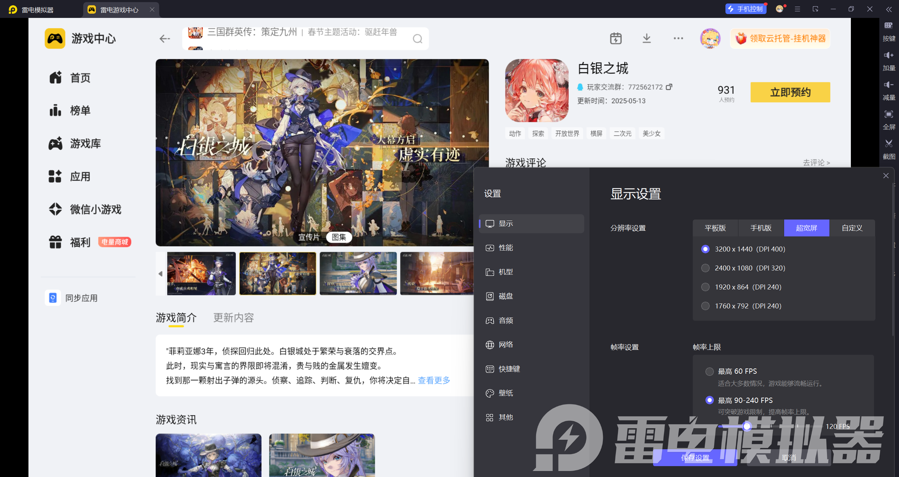Click the 图集 toggle on banner
The image size is (899, 477).
(x=339, y=237)
